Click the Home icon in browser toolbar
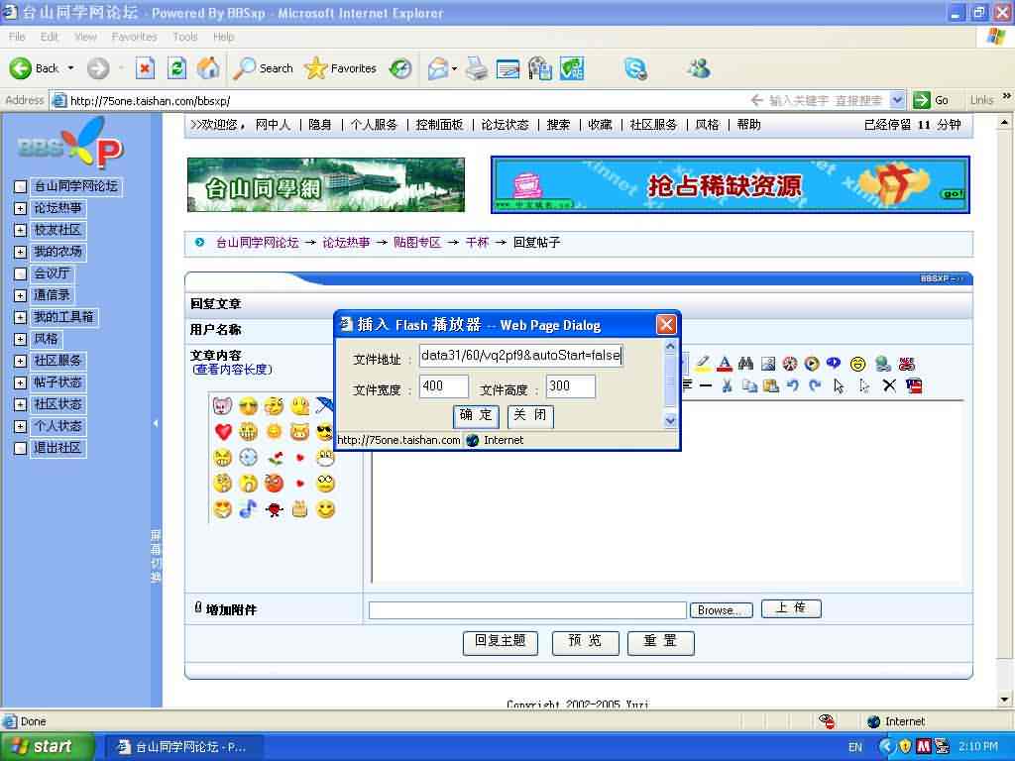 (208, 68)
